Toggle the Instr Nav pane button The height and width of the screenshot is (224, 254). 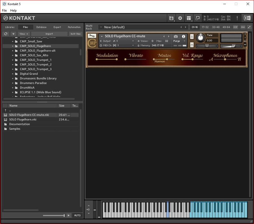tap(75, 34)
